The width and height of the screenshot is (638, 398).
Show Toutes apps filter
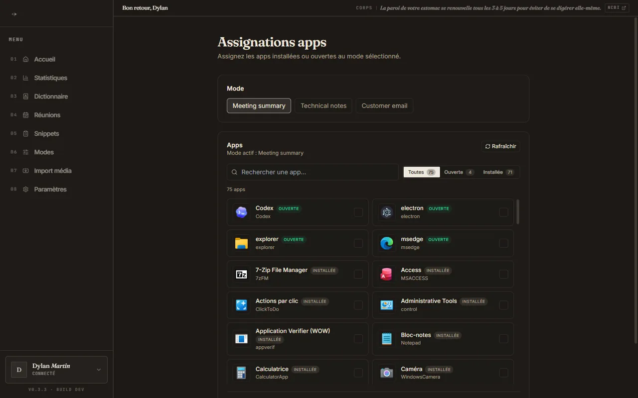pos(422,172)
